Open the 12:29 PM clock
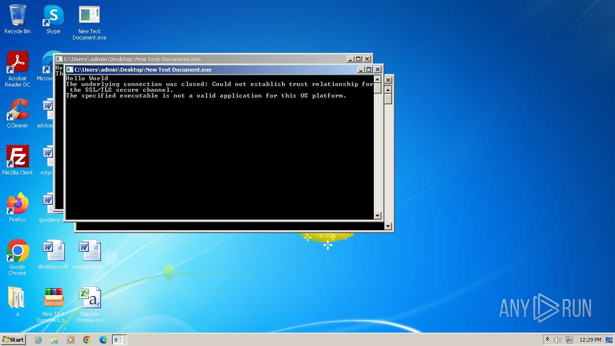 pos(590,340)
